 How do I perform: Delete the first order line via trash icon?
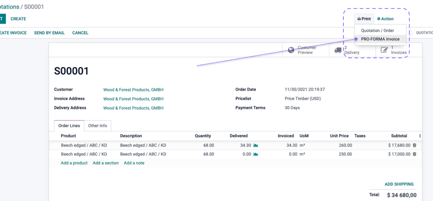tap(414, 145)
